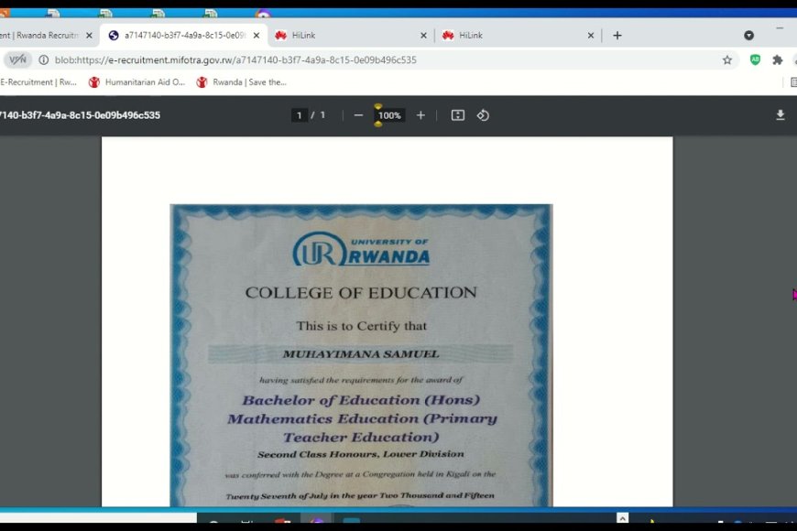The width and height of the screenshot is (797, 531).
Task: Open the browser extensions puzzle icon
Action: [778, 60]
